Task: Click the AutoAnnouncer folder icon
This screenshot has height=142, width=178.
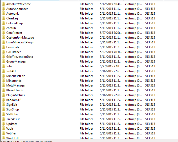Action: coord(4,9)
